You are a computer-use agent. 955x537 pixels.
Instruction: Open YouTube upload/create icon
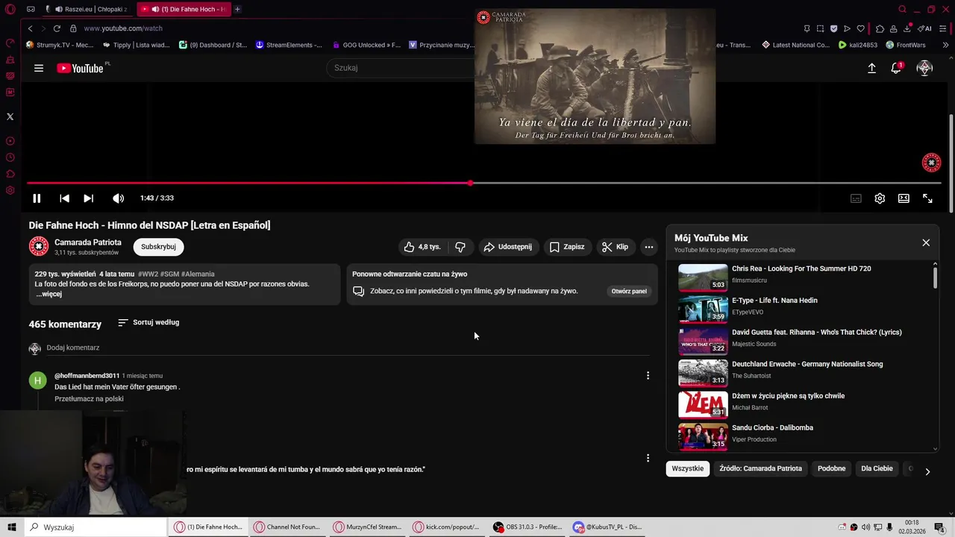(871, 68)
